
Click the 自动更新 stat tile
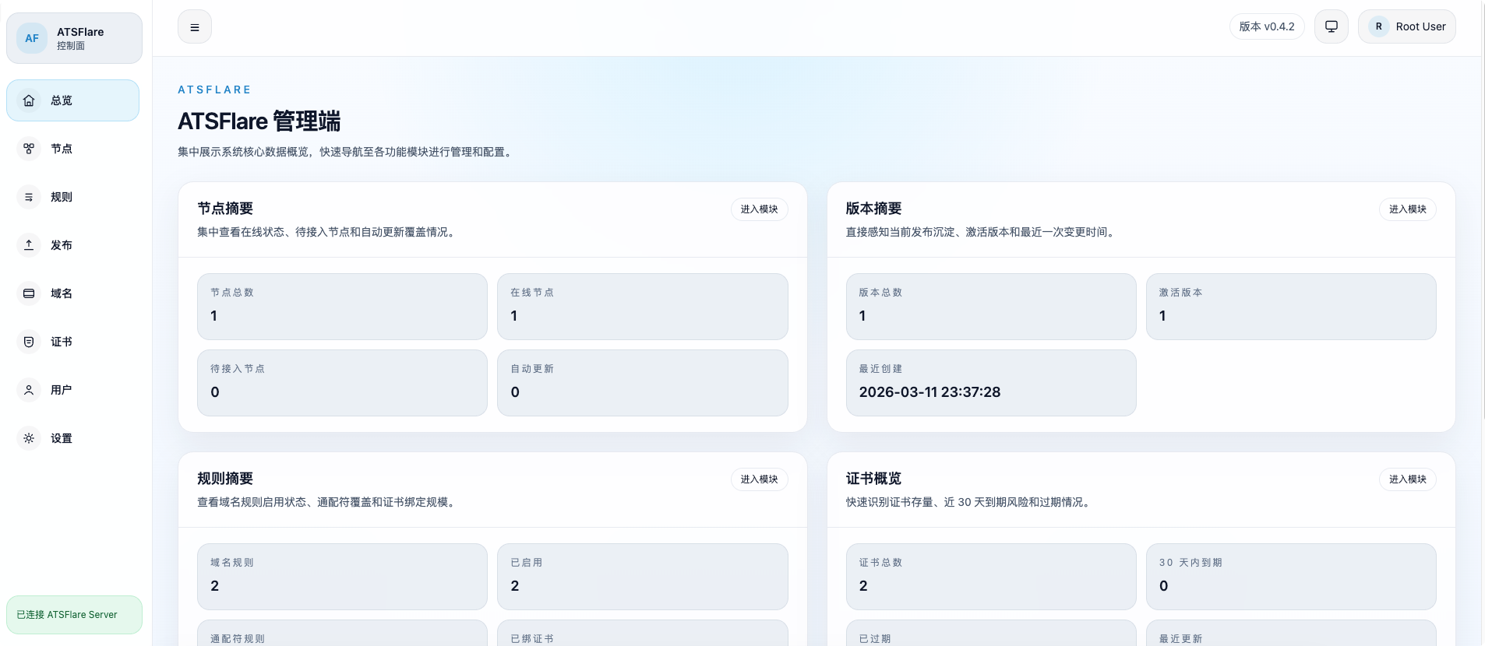pyautogui.click(x=643, y=383)
